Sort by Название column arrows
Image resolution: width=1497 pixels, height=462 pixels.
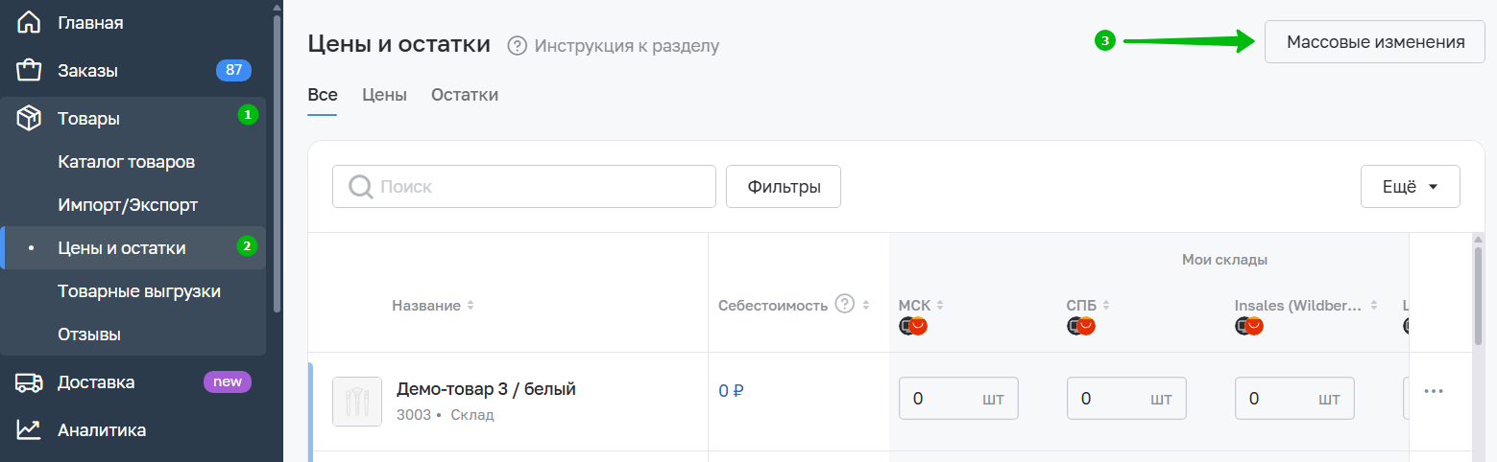pos(471,306)
